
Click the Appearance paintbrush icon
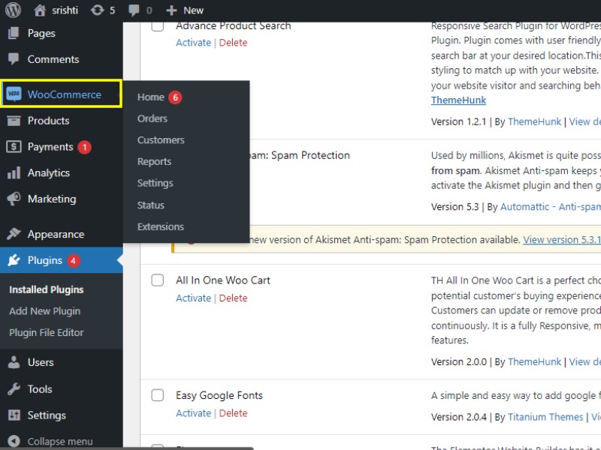[x=14, y=234]
